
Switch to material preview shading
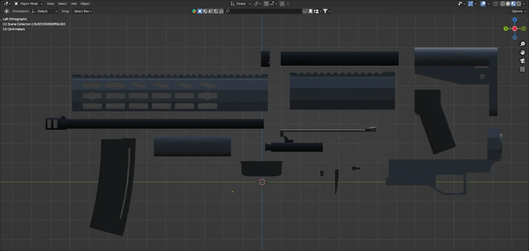coord(513,4)
